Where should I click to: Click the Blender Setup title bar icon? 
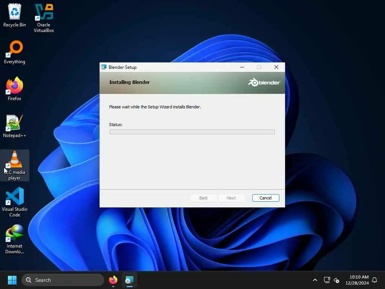(x=104, y=67)
